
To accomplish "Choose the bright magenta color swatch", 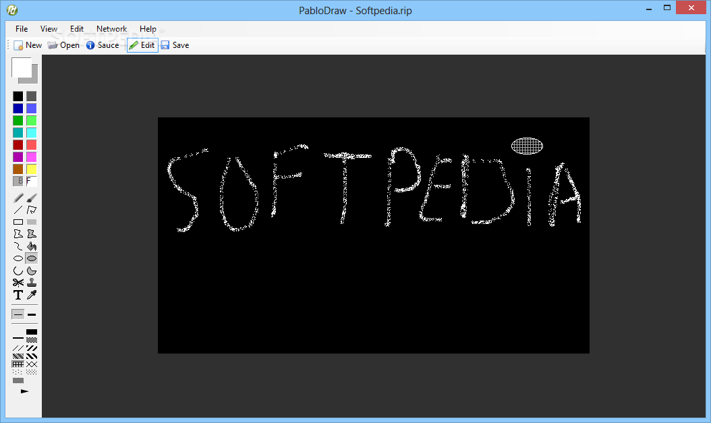I will coord(31,157).
